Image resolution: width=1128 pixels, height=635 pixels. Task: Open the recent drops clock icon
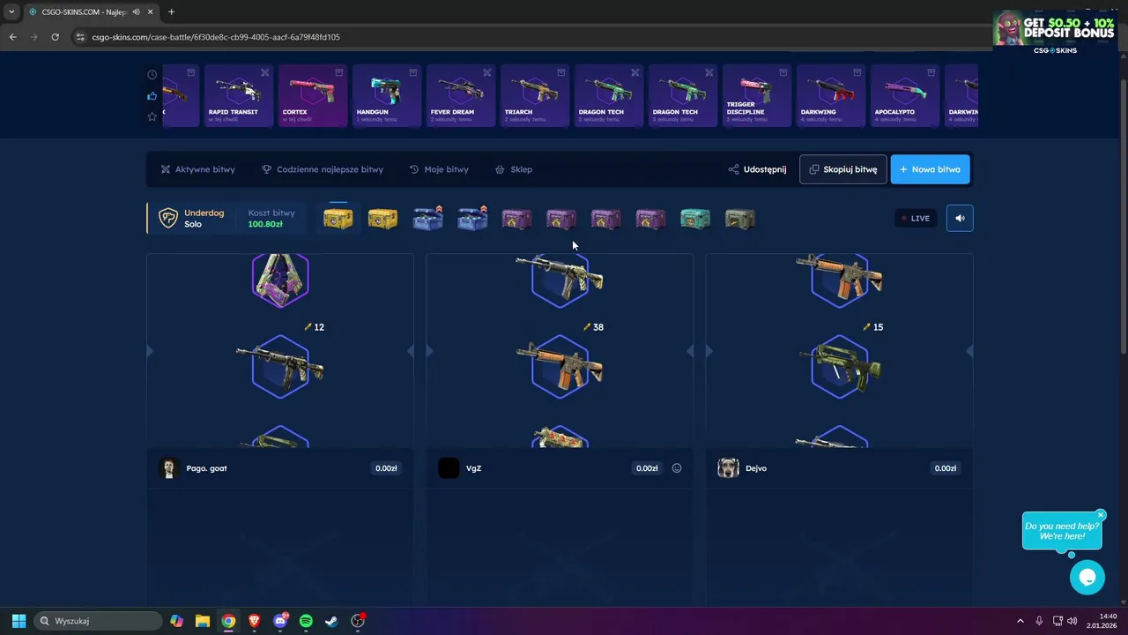pos(152,75)
